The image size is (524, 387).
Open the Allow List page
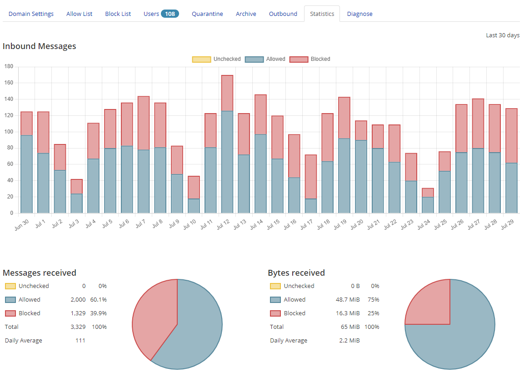pos(79,14)
